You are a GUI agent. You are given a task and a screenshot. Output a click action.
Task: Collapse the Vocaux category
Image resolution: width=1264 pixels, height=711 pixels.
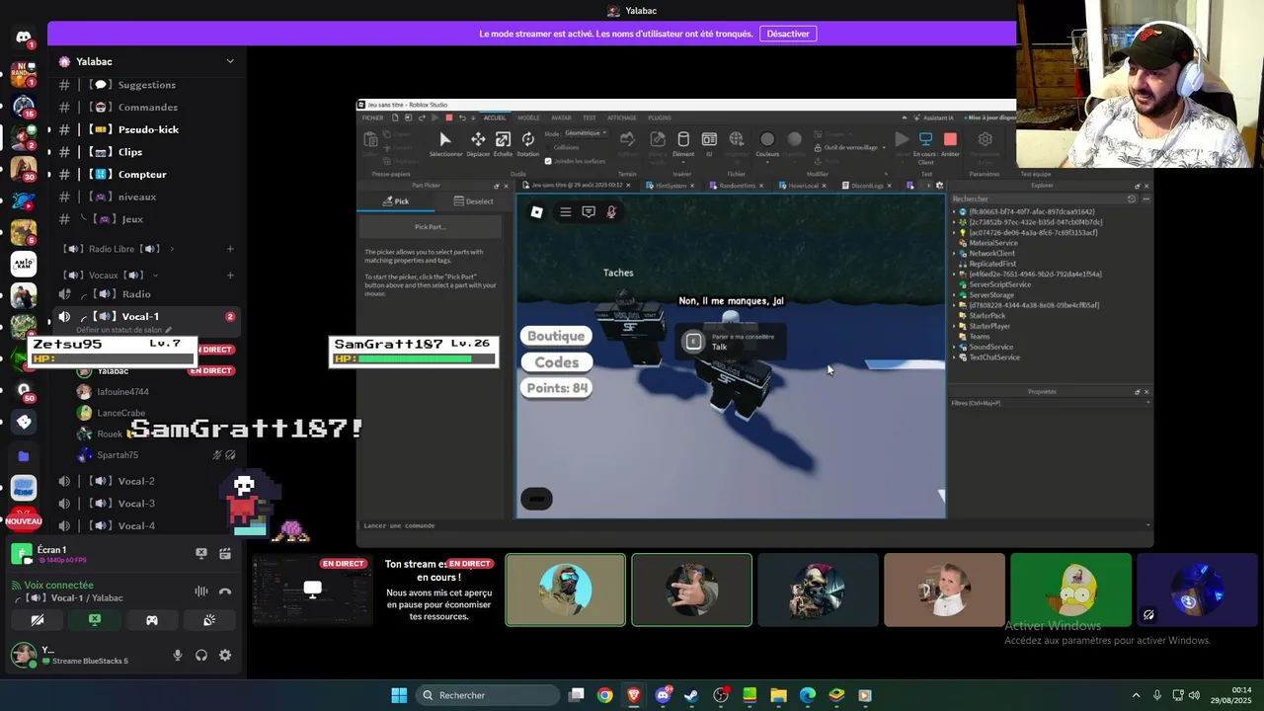(x=110, y=276)
